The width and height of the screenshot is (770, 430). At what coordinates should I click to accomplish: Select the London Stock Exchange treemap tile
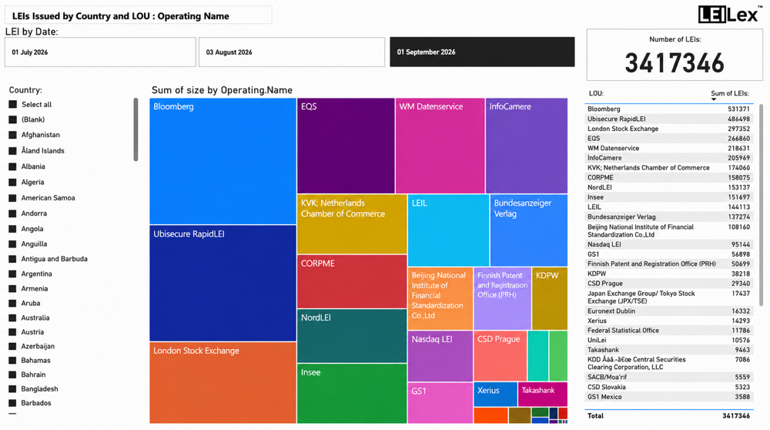click(x=223, y=383)
